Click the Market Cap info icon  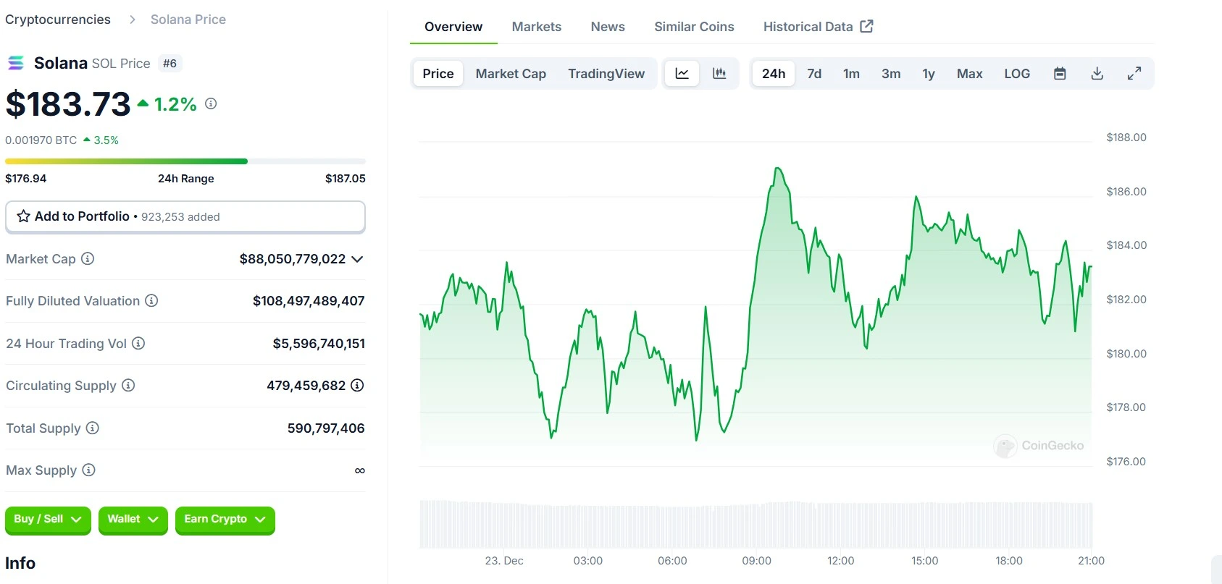click(88, 258)
